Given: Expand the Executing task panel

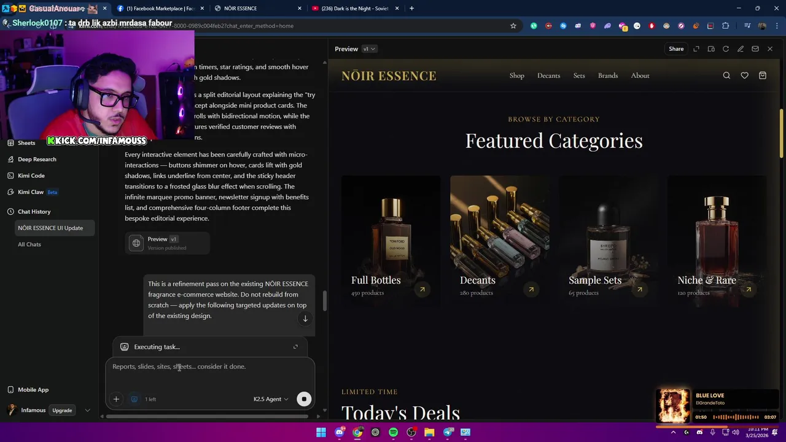Looking at the screenshot, I should tap(295, 347).
